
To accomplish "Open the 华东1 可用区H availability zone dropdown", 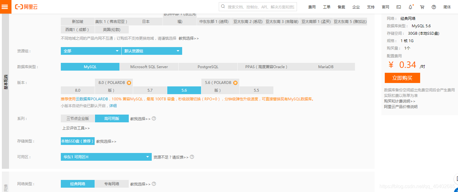I will (106, 157).
